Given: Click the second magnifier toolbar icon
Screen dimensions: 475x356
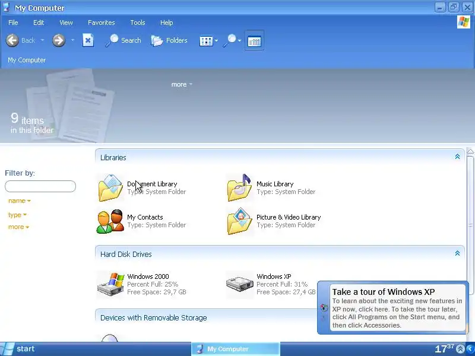Looking at the screenshot, I should (x=230, y=40).
